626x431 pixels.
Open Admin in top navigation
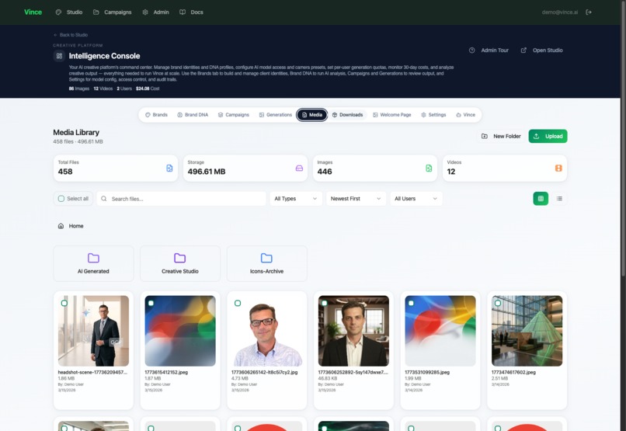pos(155,12)
